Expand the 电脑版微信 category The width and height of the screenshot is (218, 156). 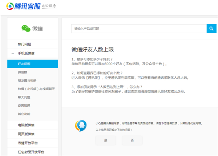(26, 125)
